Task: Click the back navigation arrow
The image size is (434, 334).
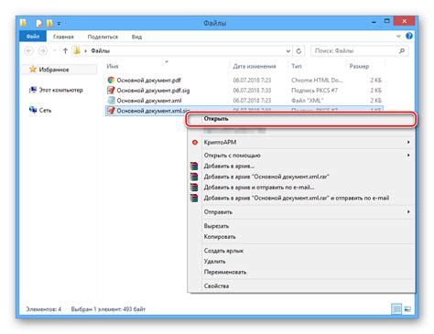Action: 29,51
